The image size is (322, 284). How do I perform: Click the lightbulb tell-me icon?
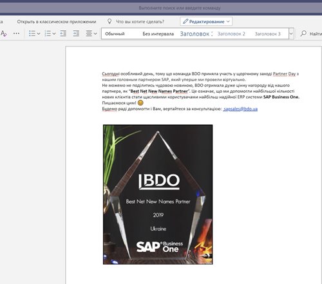tap(109, 21)
